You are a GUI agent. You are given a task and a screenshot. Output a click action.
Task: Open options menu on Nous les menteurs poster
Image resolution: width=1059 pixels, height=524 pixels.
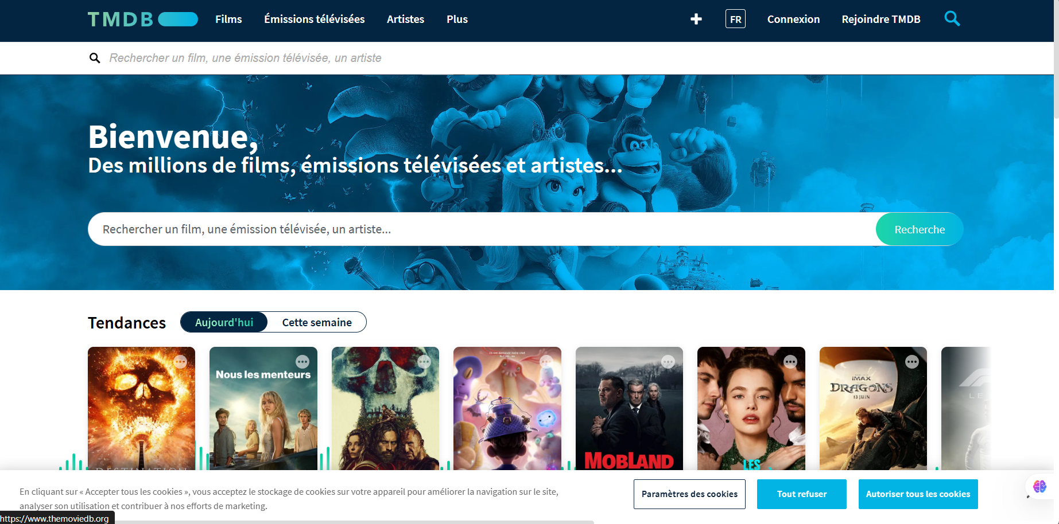[x=302, y=362]
